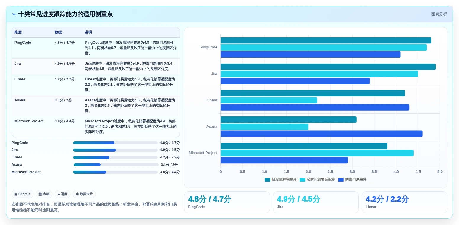The height and width of the screenshot is (225, 459).
Task: Click the Linear progress bar
Action: (x=115, y=157)
